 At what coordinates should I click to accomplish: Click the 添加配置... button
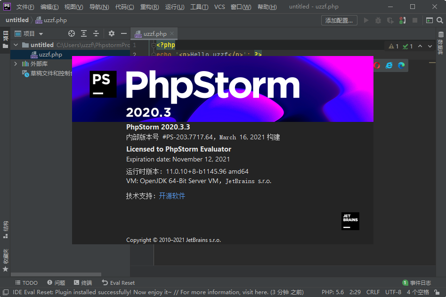coord(339,20)
